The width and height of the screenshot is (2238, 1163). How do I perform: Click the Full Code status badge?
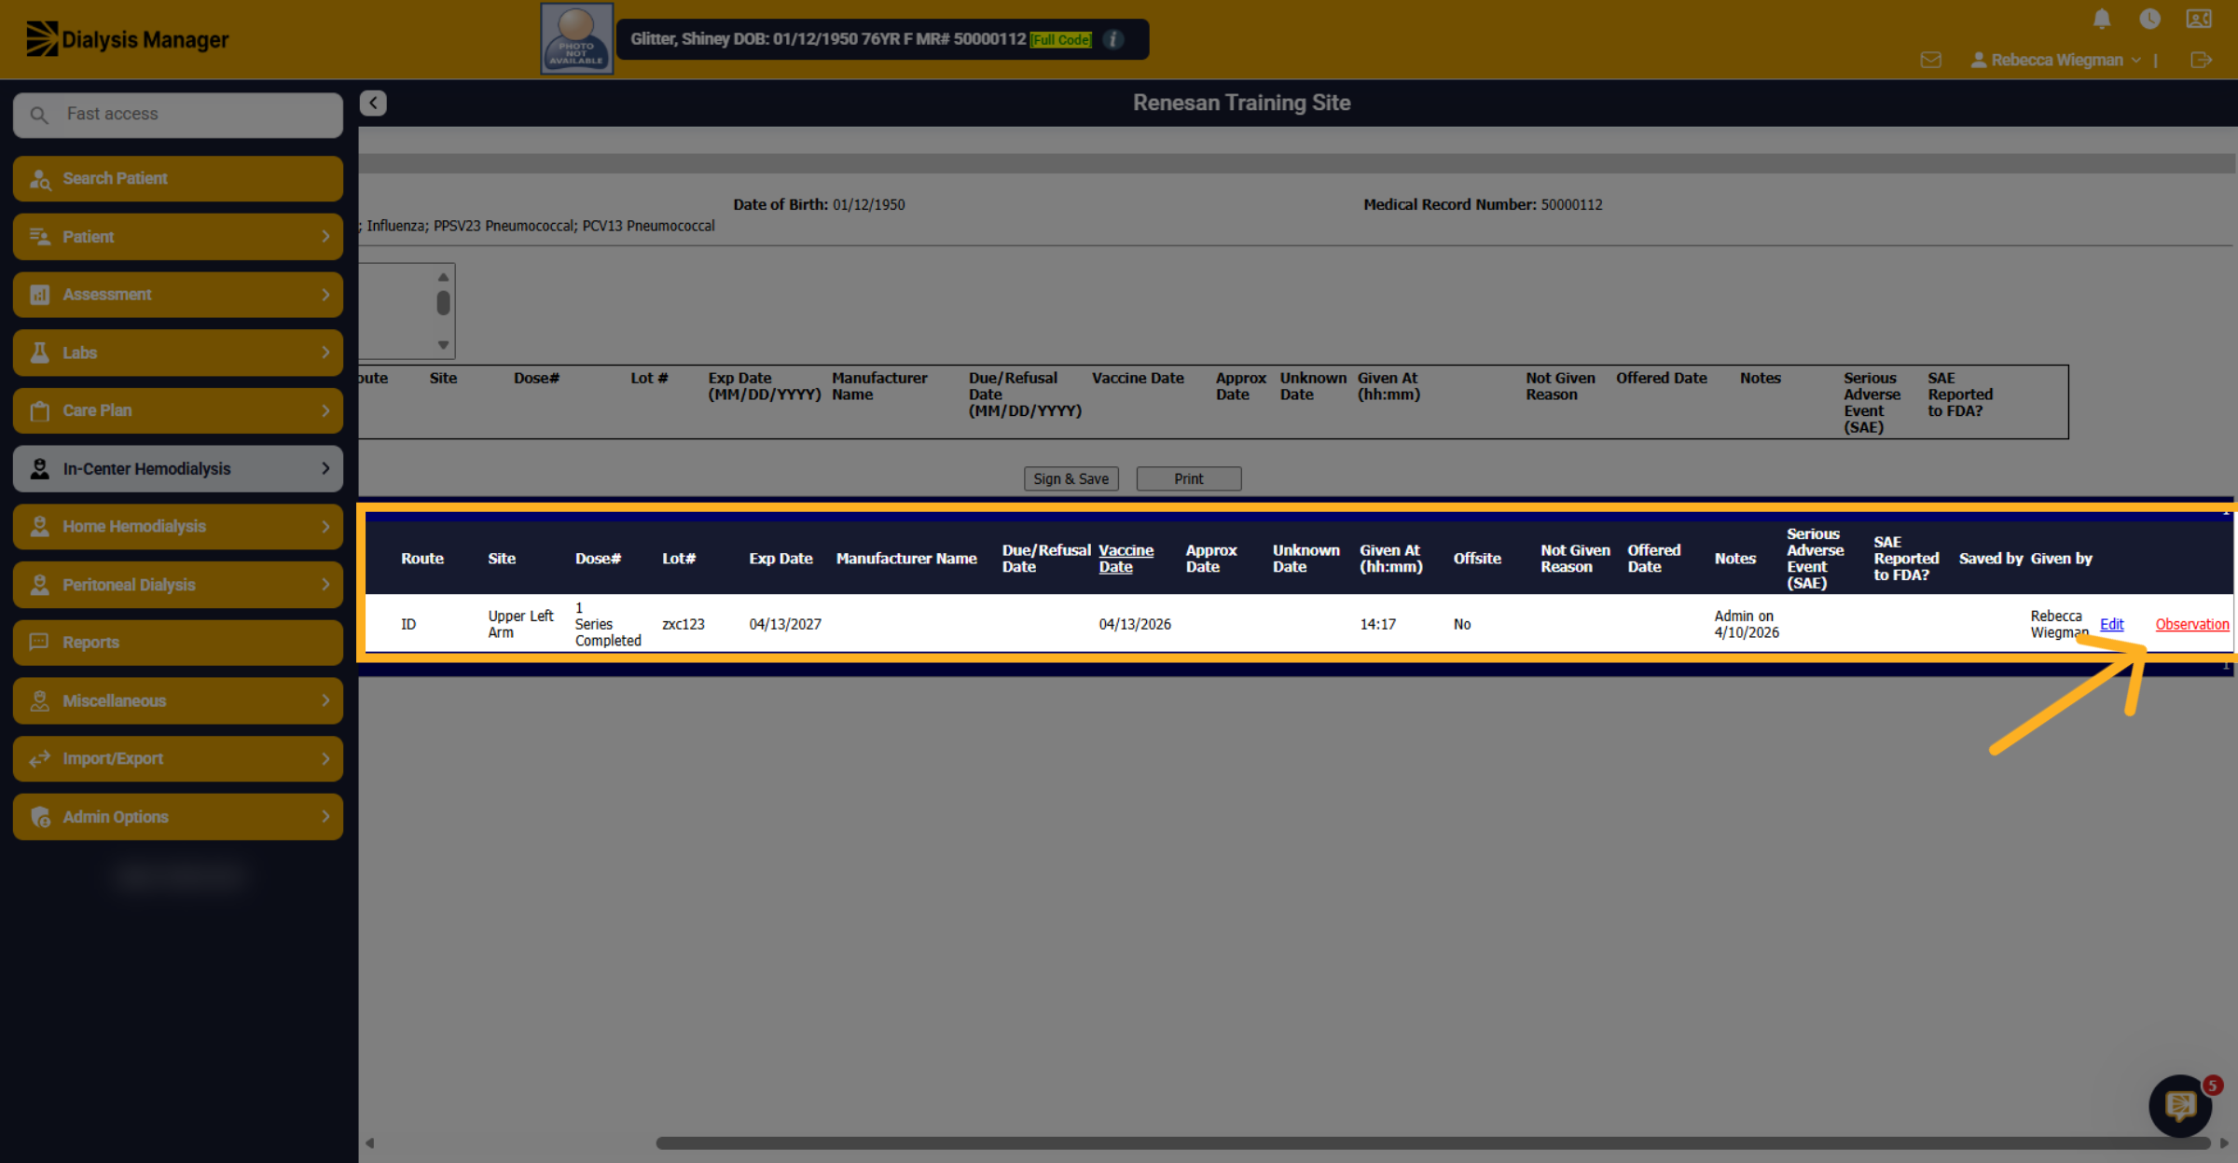click(1061, 39)
